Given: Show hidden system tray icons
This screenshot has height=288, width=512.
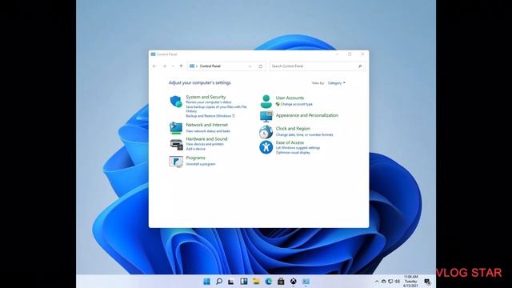Looking at the screenshot, I should (x=377, y=282).
